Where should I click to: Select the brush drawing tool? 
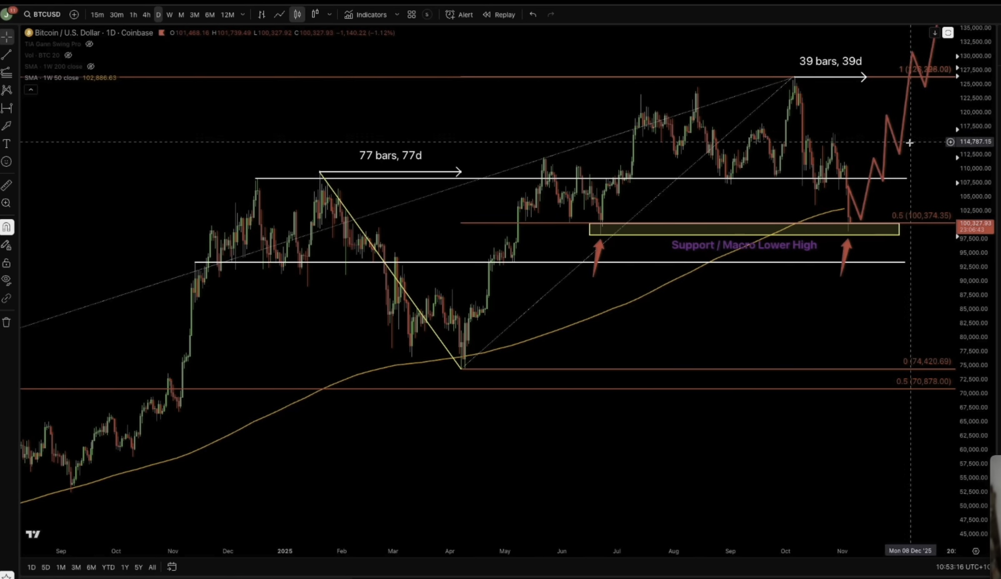7,126
